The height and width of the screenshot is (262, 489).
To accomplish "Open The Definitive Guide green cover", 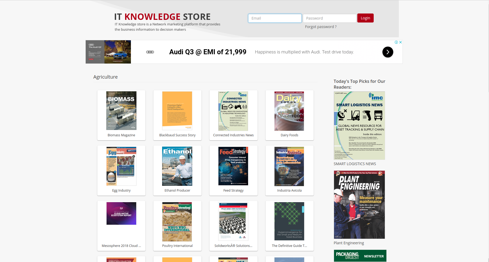I will [x=289, y=221].
